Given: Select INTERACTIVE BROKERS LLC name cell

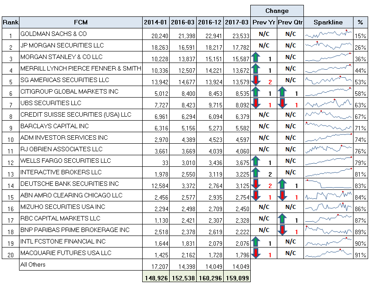Looking at the screenshot, I should 81,173.
